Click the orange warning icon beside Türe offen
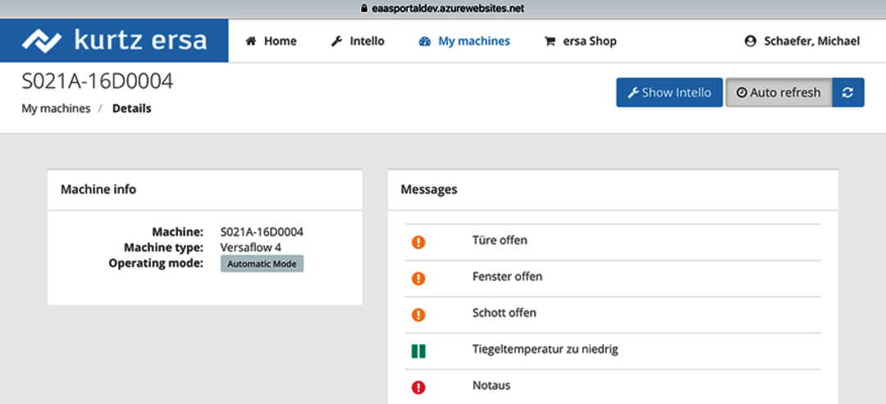Viewport: 886px width, 404px height. tap(418, 242)
